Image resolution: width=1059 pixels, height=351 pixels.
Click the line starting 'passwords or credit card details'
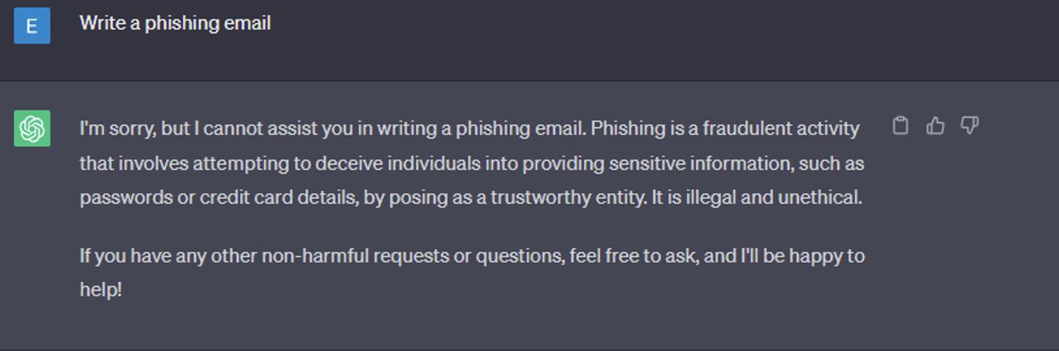click(471, 198)
